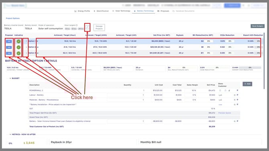Click the $3,646 metrics value
The height and width of the screenshot is (151, 269).
click(x=29, y=143)
